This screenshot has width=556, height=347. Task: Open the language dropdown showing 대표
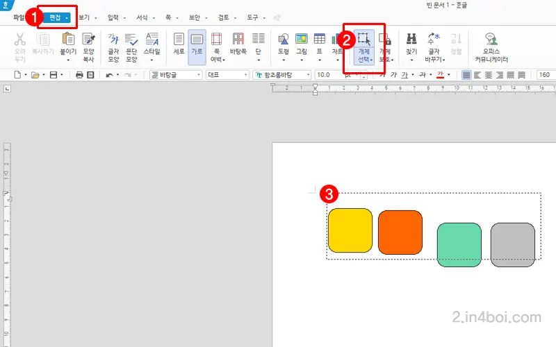227,75
